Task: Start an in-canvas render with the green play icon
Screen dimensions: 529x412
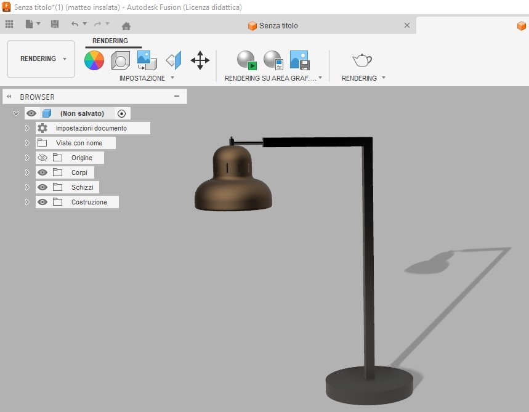Action: [246, 60]
